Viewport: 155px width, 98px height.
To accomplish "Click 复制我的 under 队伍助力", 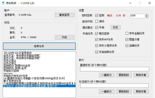I will click(x=124, y=92).
